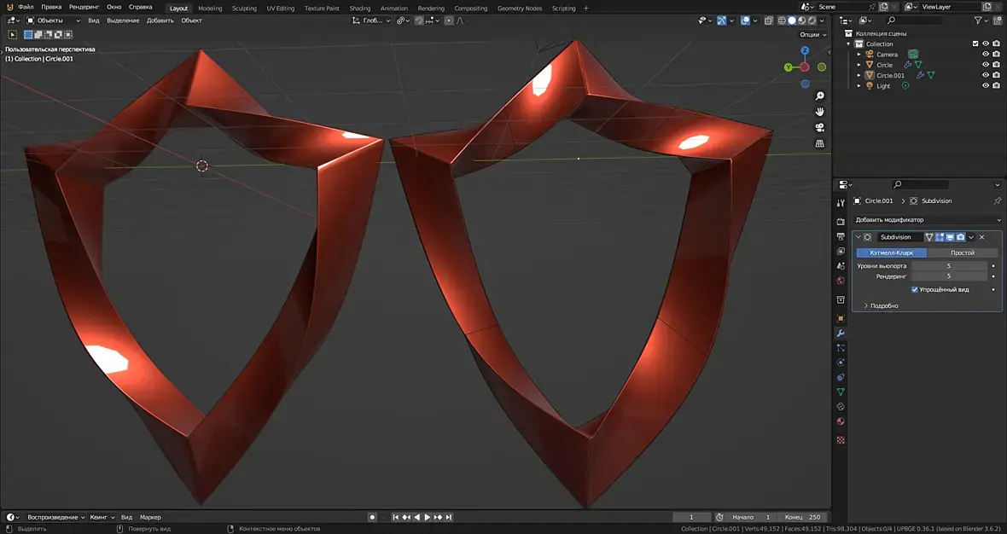This screenshot has height=534, width=1007.
Task: Hide the Circle.001 object with its eye icon
Action: click(986, 75)
